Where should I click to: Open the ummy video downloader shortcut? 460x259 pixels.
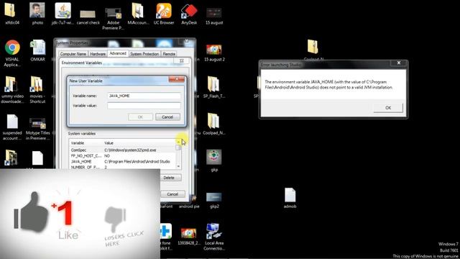point(11,89)
